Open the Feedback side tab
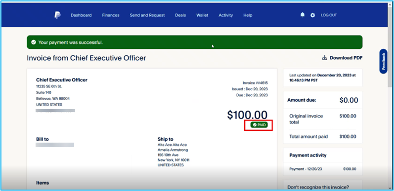 tap(384, 61)
